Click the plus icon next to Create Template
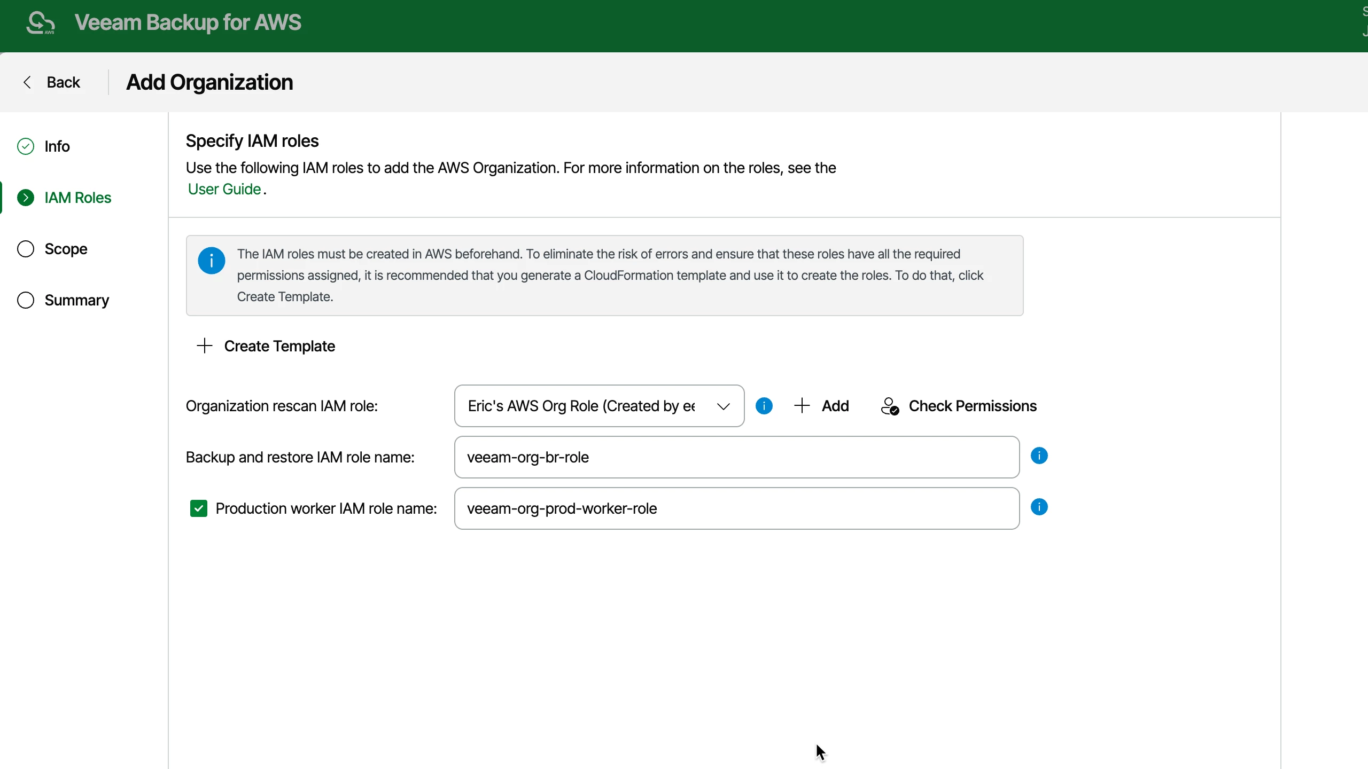Screen dimensions: 1368x769 point(205,346)
